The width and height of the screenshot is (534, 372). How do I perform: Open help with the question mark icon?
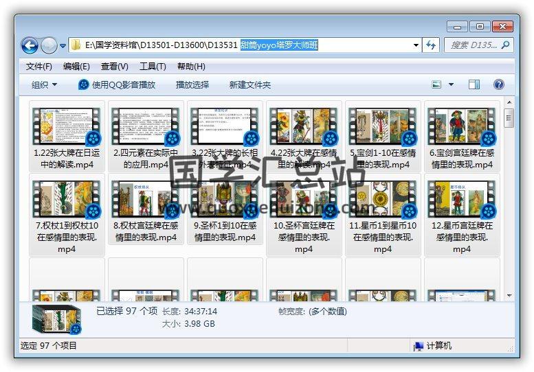[498, 84]
